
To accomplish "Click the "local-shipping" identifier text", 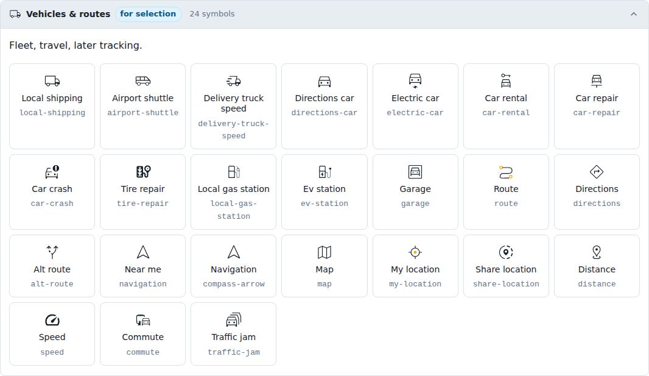I will click(x=52, y=113).
